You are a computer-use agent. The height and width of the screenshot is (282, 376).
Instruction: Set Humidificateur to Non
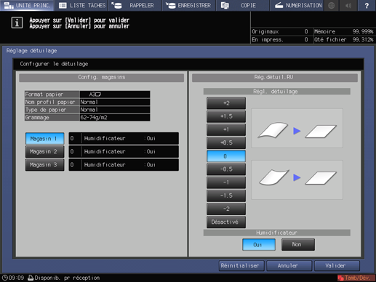(298, 245)
